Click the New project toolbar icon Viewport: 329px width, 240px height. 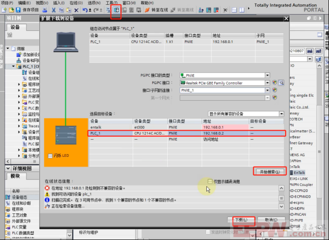coord(4,10)
